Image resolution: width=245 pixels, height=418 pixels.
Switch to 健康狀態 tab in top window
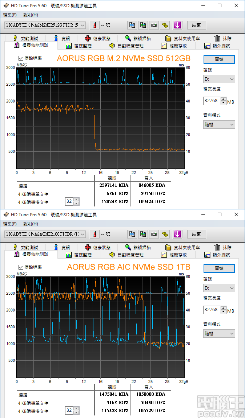click(x=97, y=38)
